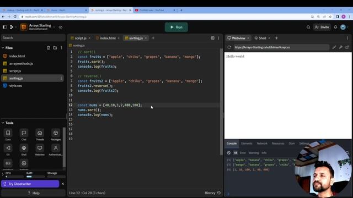Add a new tab in Webview pane

(276, 38)
